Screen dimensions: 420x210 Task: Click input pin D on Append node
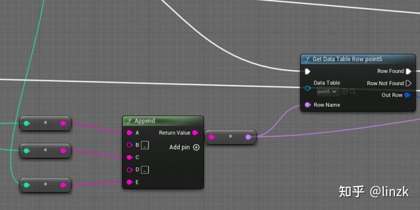click(x=129, y=170)
